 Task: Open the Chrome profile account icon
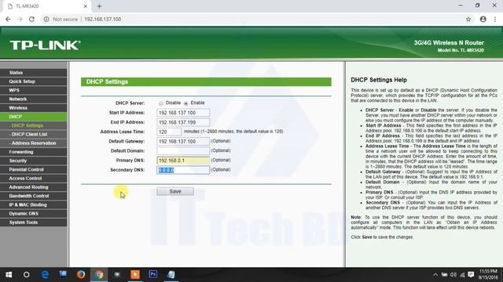483,19
